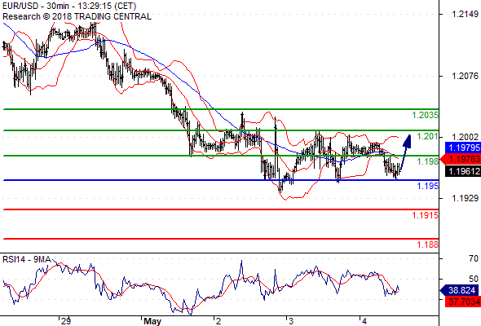Click the 1.2149 price axis label
Screen dimensions: 481x326
click(465, 14)
